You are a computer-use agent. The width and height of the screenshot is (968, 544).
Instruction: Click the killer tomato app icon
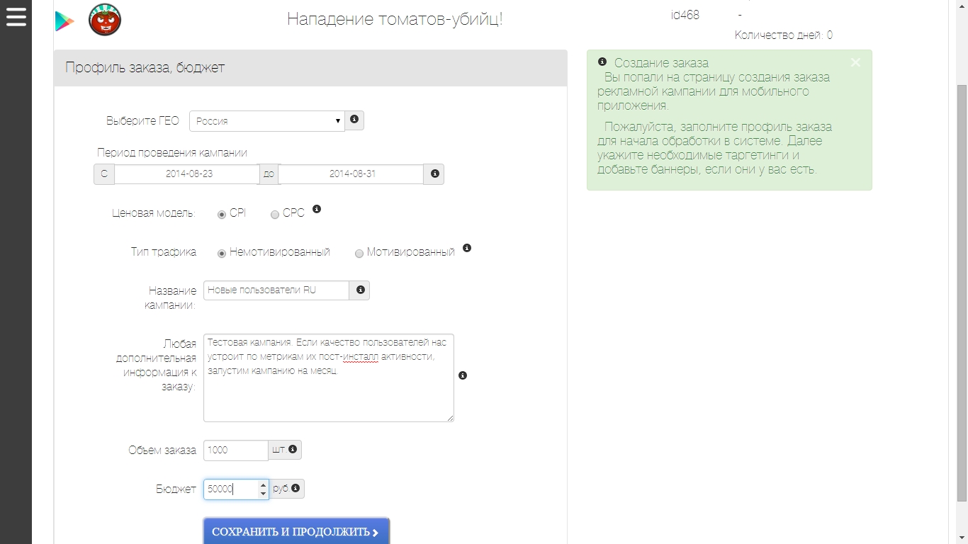(105, 20)
